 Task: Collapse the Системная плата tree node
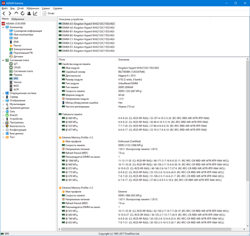3,60
